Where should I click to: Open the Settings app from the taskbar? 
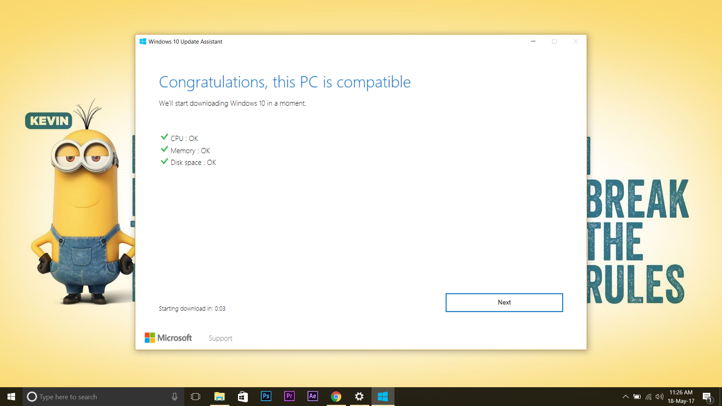(x=359, y=397)
